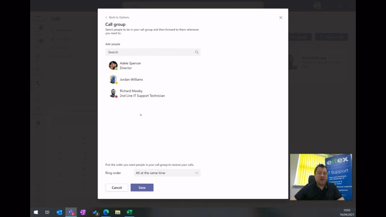Click the Calls phone icon in Teams sidebar
386x217 pixels.
(38, 83)
